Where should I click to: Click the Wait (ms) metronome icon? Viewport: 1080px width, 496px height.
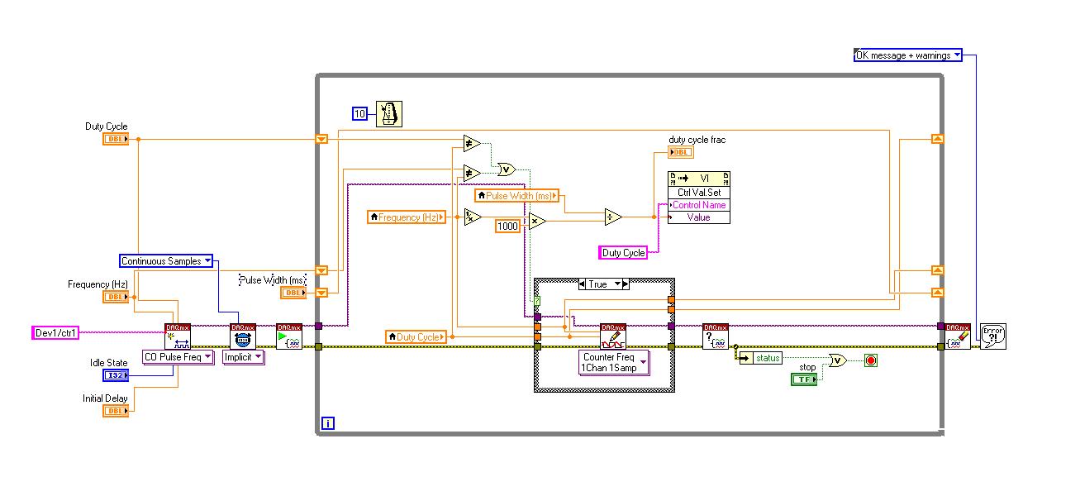(388, 114)
